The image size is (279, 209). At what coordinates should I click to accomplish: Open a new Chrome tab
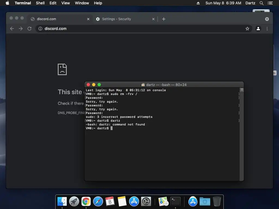pyautogui.click(x=164, y=19)
